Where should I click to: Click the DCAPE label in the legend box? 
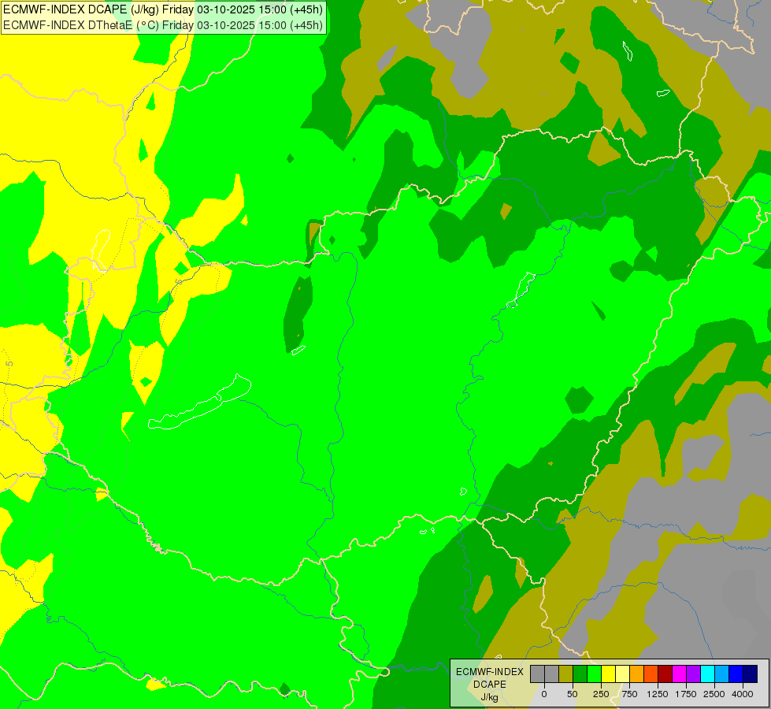click(490, 685)
